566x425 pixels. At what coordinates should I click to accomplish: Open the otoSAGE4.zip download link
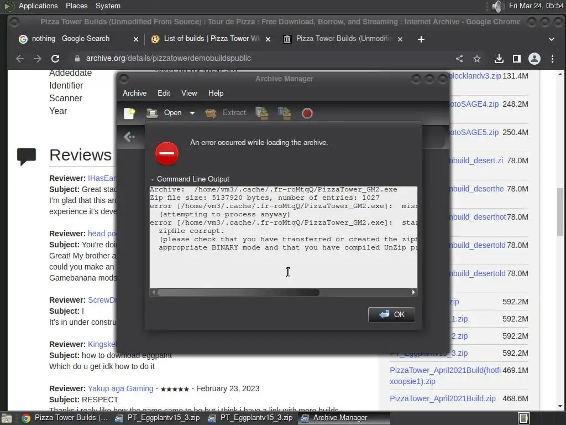point(474,104)
